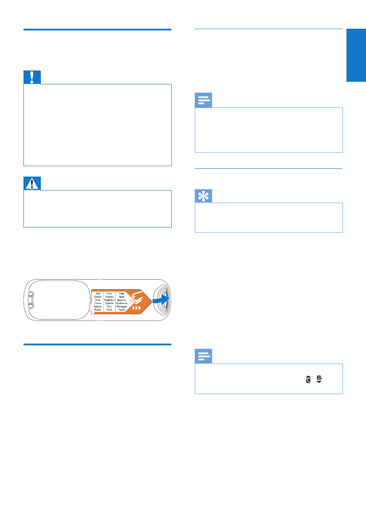Click the upper Note icon with lines
This screenshot has width=366, height=518.
click(203, 101)
